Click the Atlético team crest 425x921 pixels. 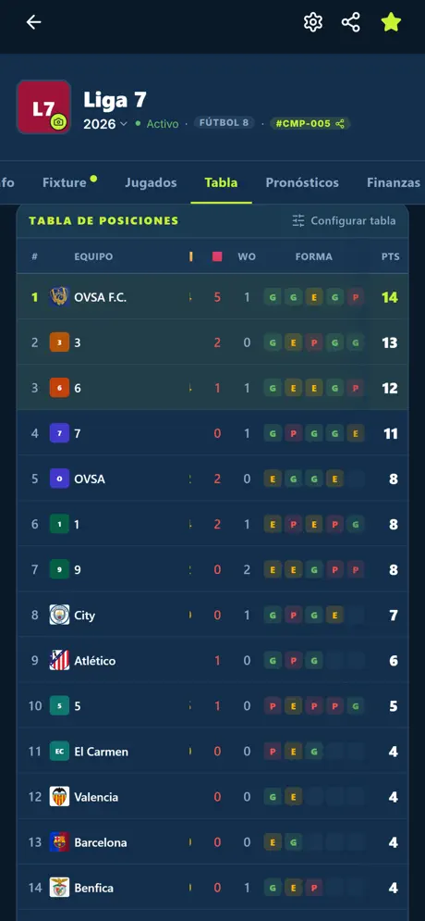pyautogui.click(x=59, y=660)
